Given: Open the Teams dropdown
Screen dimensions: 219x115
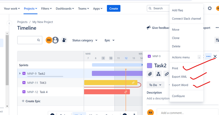Looking at the screenshot, I should (83, 8).
